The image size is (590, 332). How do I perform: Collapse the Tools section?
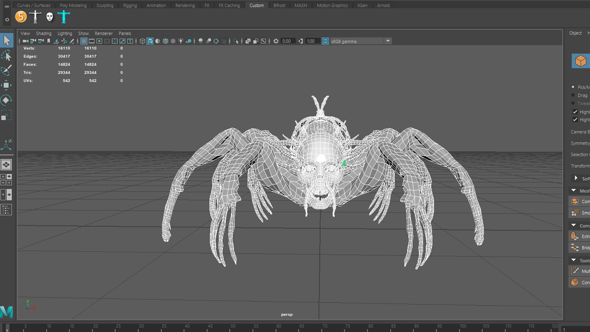(x=573, y=260)
